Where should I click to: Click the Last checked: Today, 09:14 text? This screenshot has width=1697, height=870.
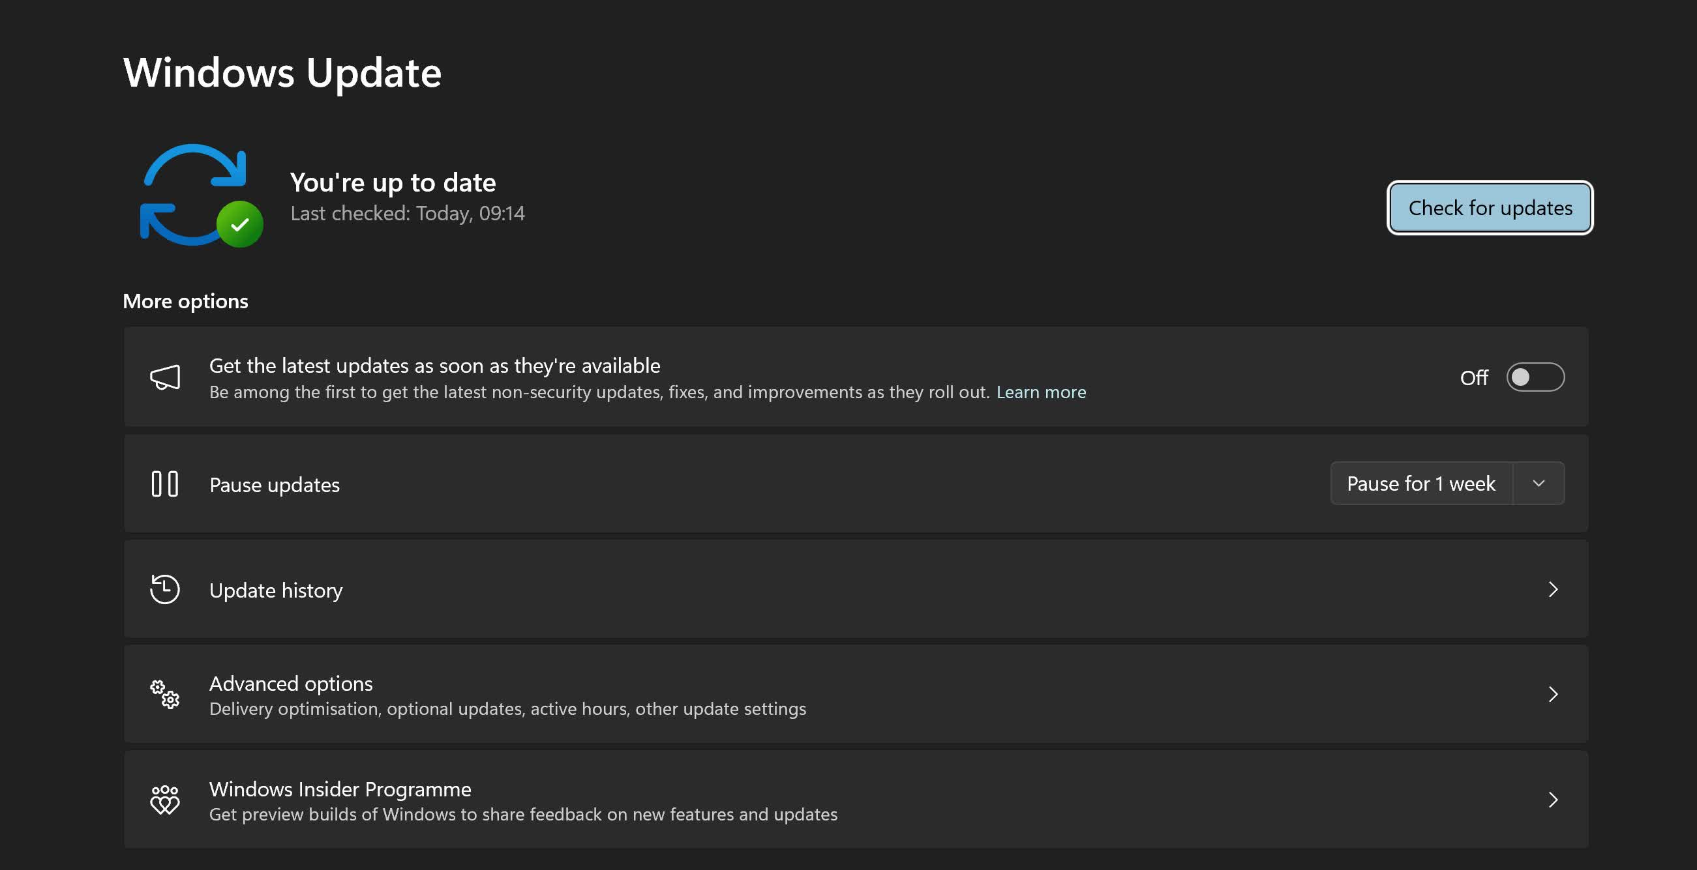[408, 213]
